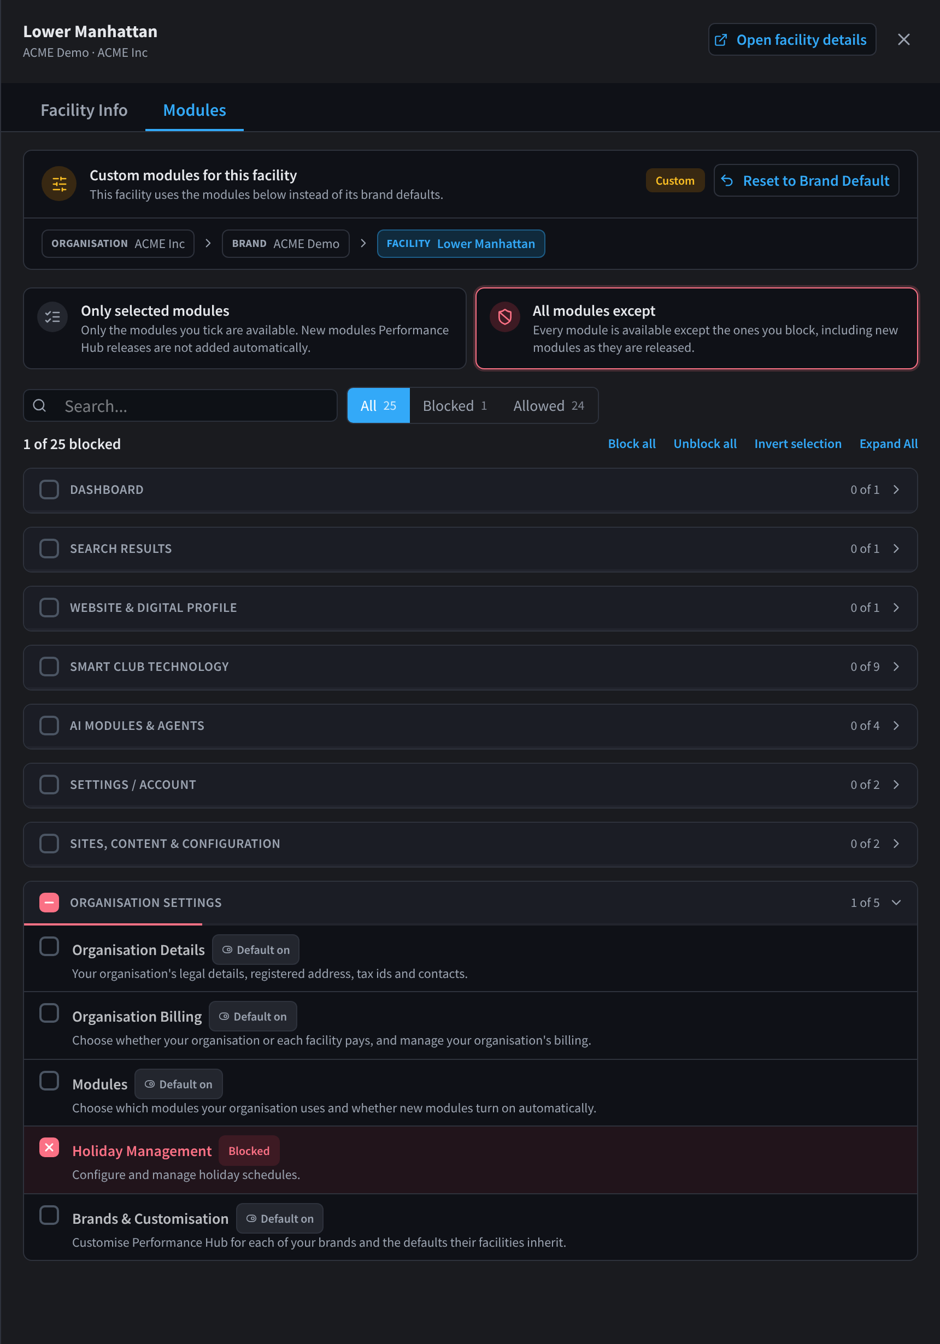Viewport: 940px width, 1344px height.
Task: Expand the AI Modules & Agents chevron
Action: point(896,726)
